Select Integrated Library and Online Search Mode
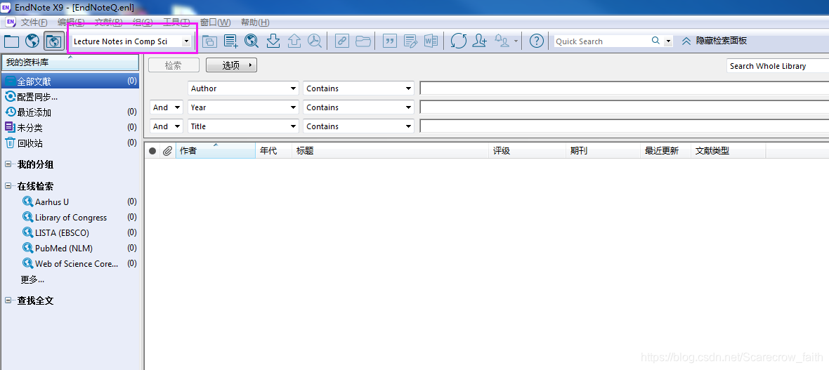Image resolution: width=829 pixels, height=370 pixels. coord(54,41)
